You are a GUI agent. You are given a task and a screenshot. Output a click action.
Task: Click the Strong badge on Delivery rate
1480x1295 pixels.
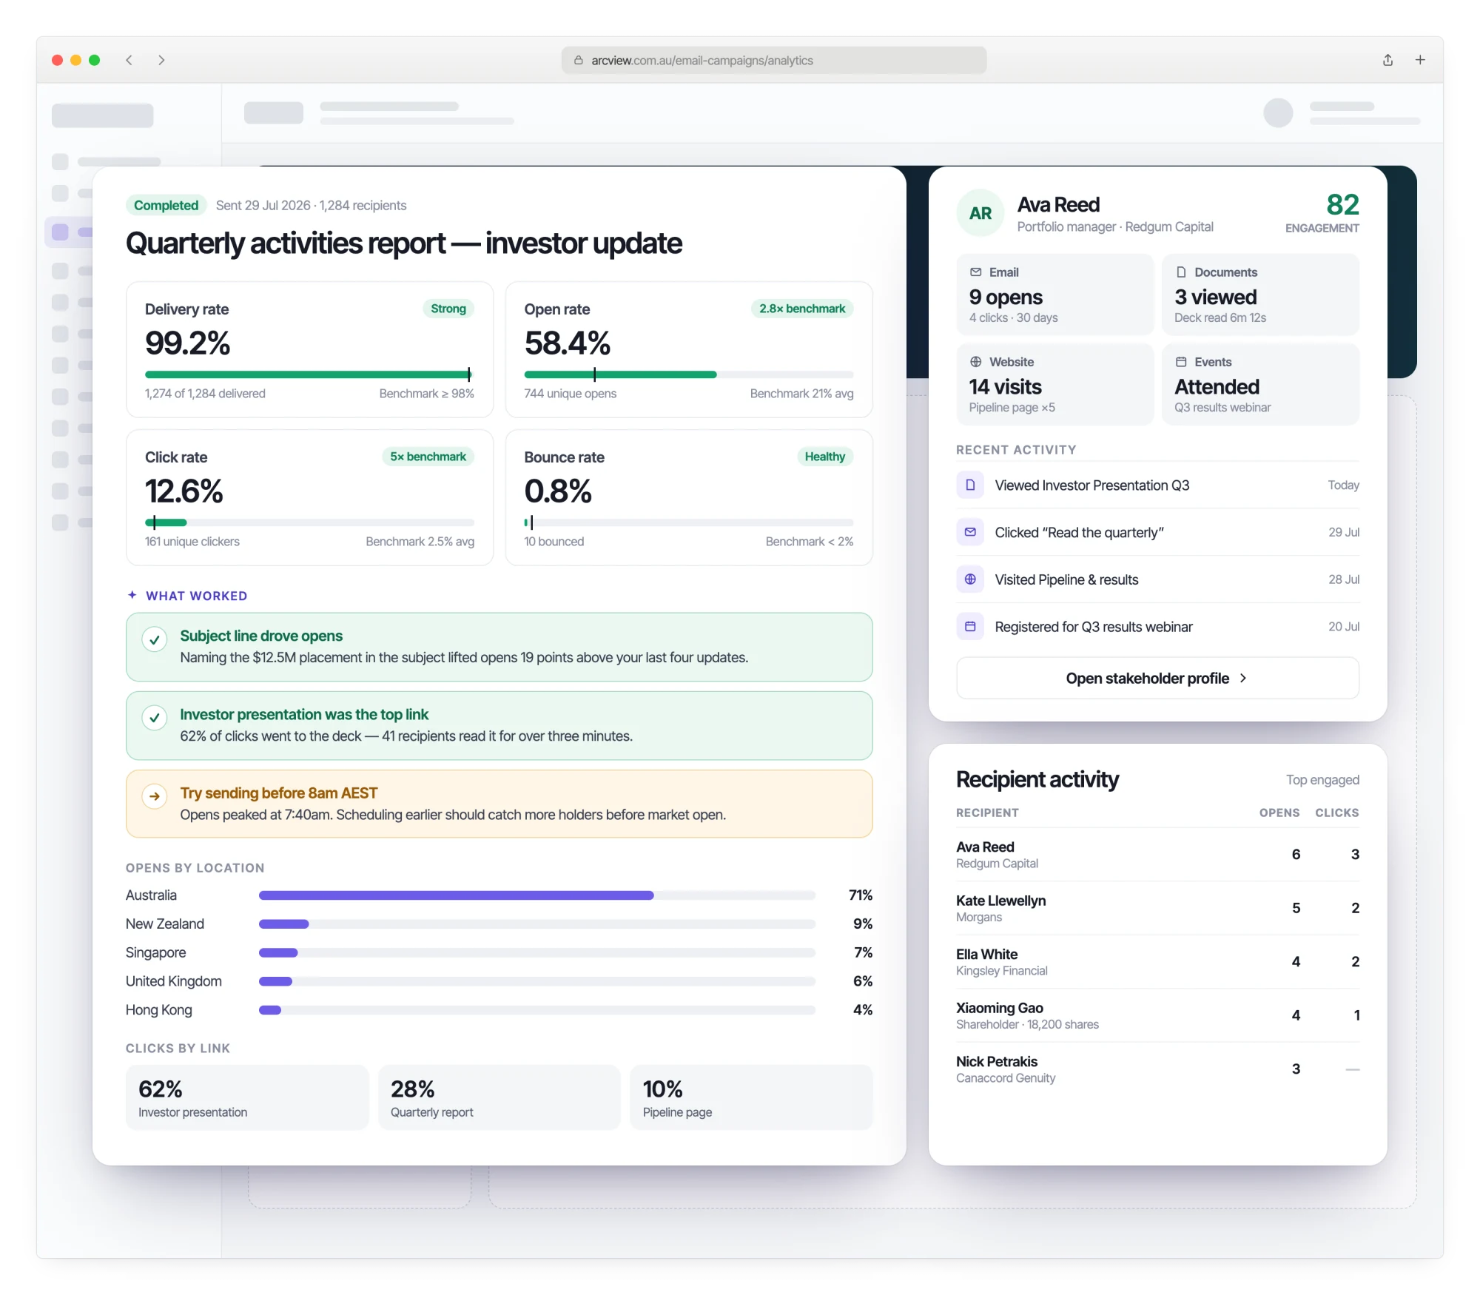[x=448, y=309]
